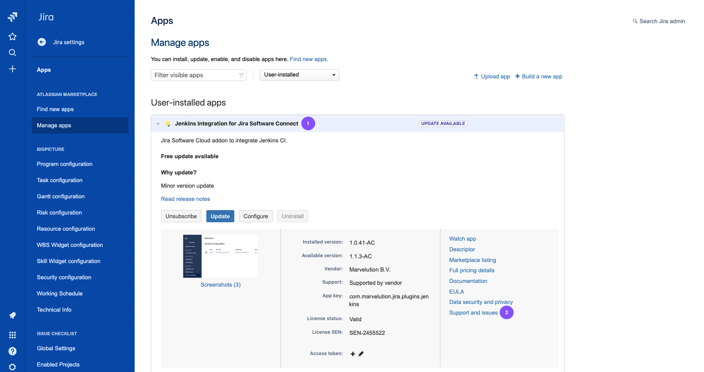Open the Jira home logo icon
Screen dimensions: 704x372
click(x=13, y=17)
